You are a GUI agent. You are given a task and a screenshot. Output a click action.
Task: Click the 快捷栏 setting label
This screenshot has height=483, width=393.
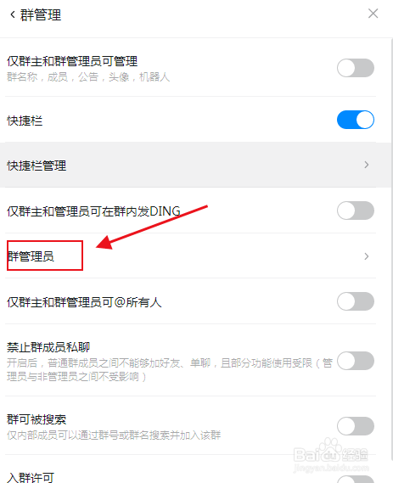25,121
